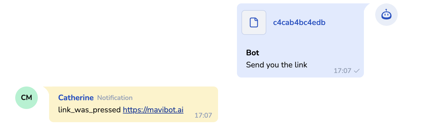Open the https://mavibot.ai link

(x=153, y=110)
